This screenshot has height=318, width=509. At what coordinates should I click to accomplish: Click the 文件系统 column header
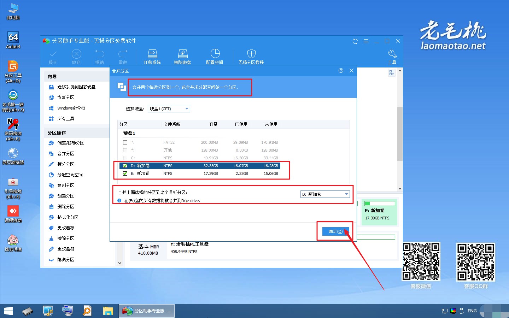(x=172, y=124)
